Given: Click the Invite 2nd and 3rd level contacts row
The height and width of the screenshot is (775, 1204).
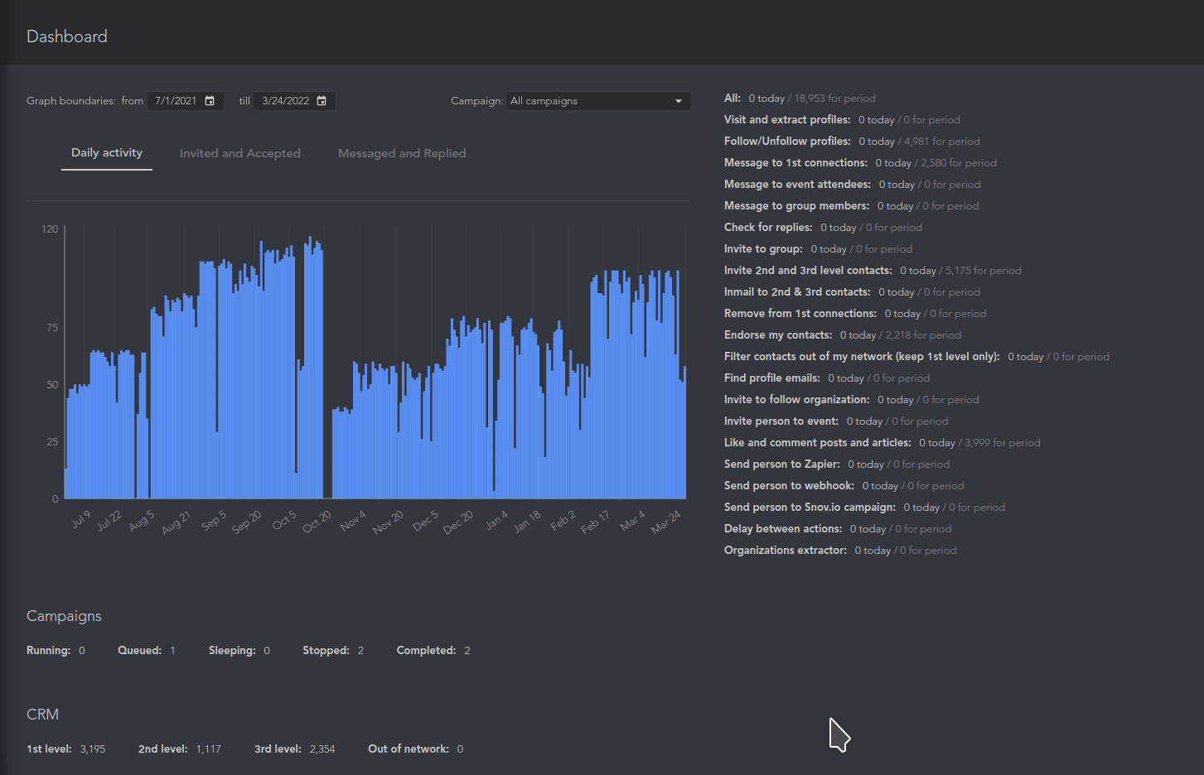Looking at the screenshot, I should [873, 271].
